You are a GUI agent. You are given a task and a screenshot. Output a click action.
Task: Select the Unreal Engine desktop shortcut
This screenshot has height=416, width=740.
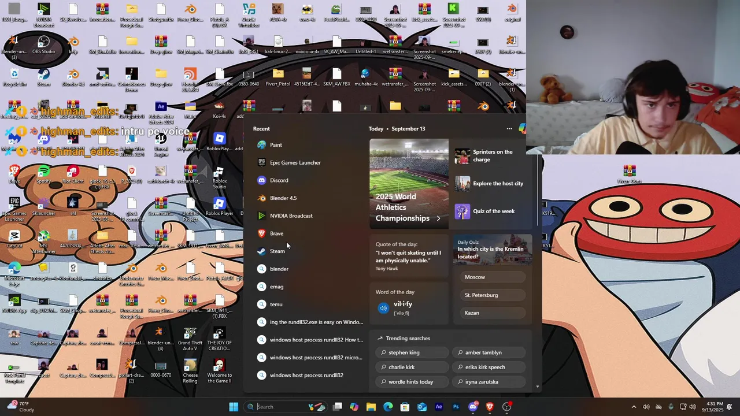[x=161, y=144]
